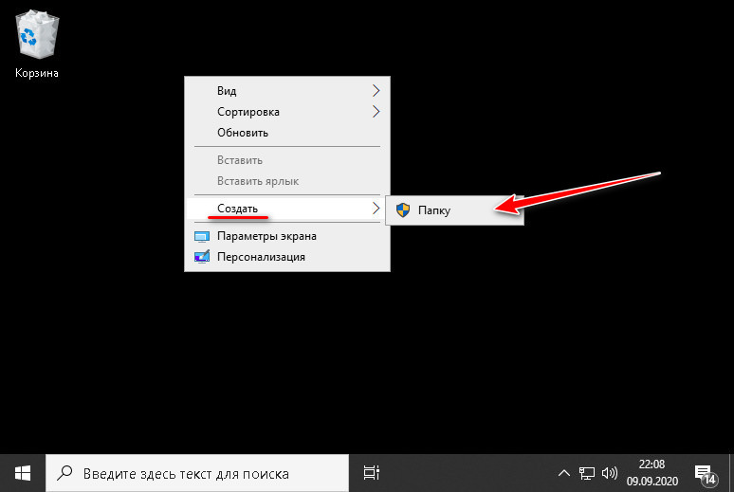Click the Персонализация icon in context menu
Image resolution: width=734 pixels, height=492 pixels.
(x=202, y=257)
